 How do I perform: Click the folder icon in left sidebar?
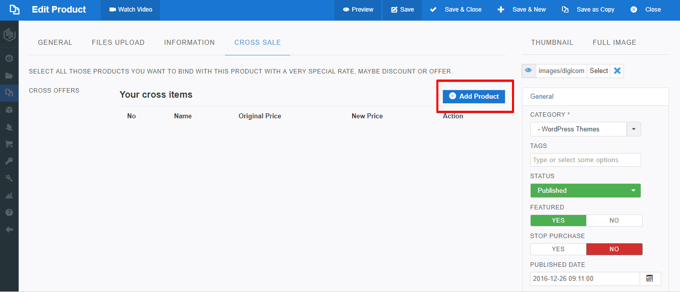coord(9,76)
